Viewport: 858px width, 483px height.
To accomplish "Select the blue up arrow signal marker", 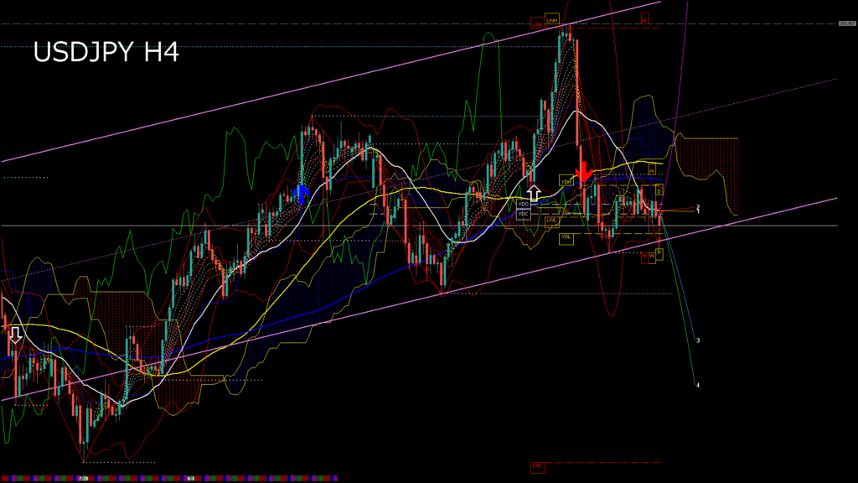I will [x=302, y=194].
